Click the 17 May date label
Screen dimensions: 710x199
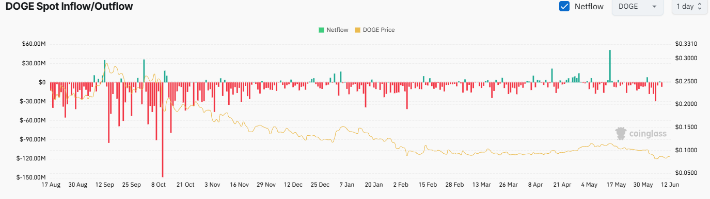pyautogui.click(x=616, y=185)
